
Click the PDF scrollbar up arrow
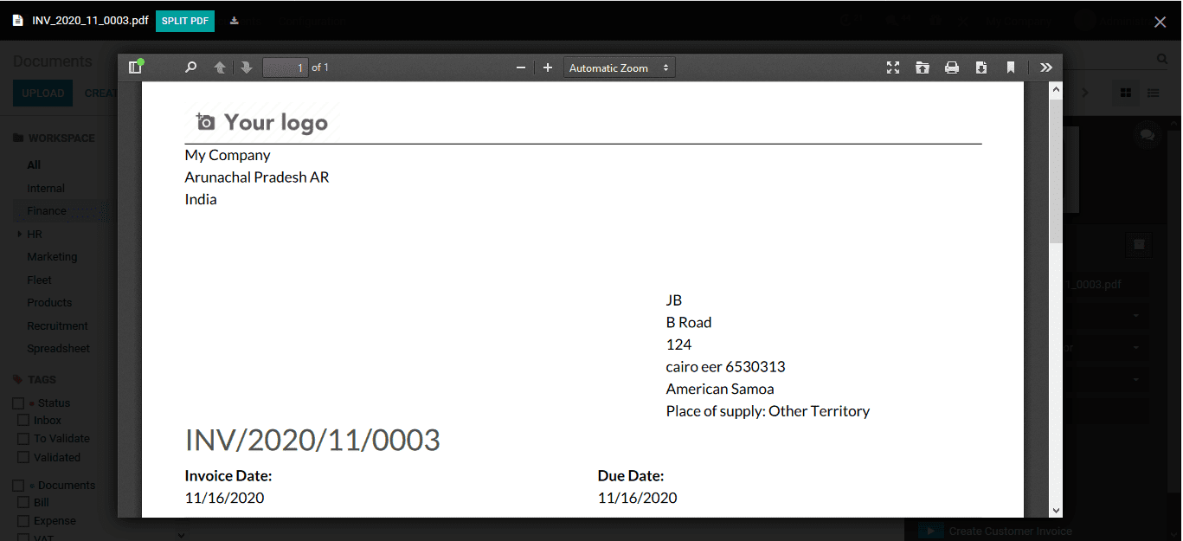coord(1056,89)
